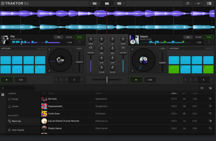
Task: Click the right deck tempo fader
Action: pos(162,63)
